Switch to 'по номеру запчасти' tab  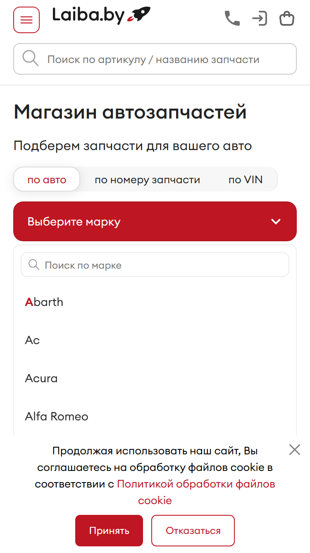pos(147,179)
